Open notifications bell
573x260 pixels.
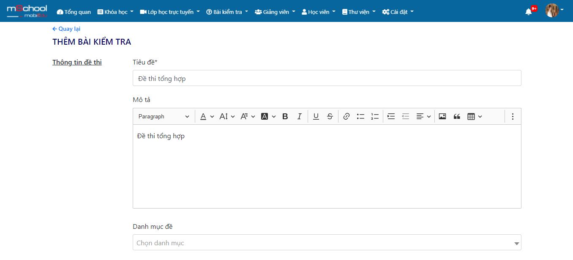[x=529, y=12]
